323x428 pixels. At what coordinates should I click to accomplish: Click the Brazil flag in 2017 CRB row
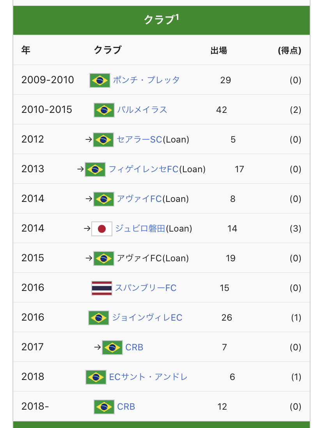pyautogui.click(x=112, y=348)
